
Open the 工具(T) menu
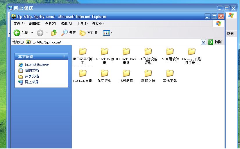pyautogui.click(x=82, y=23)
